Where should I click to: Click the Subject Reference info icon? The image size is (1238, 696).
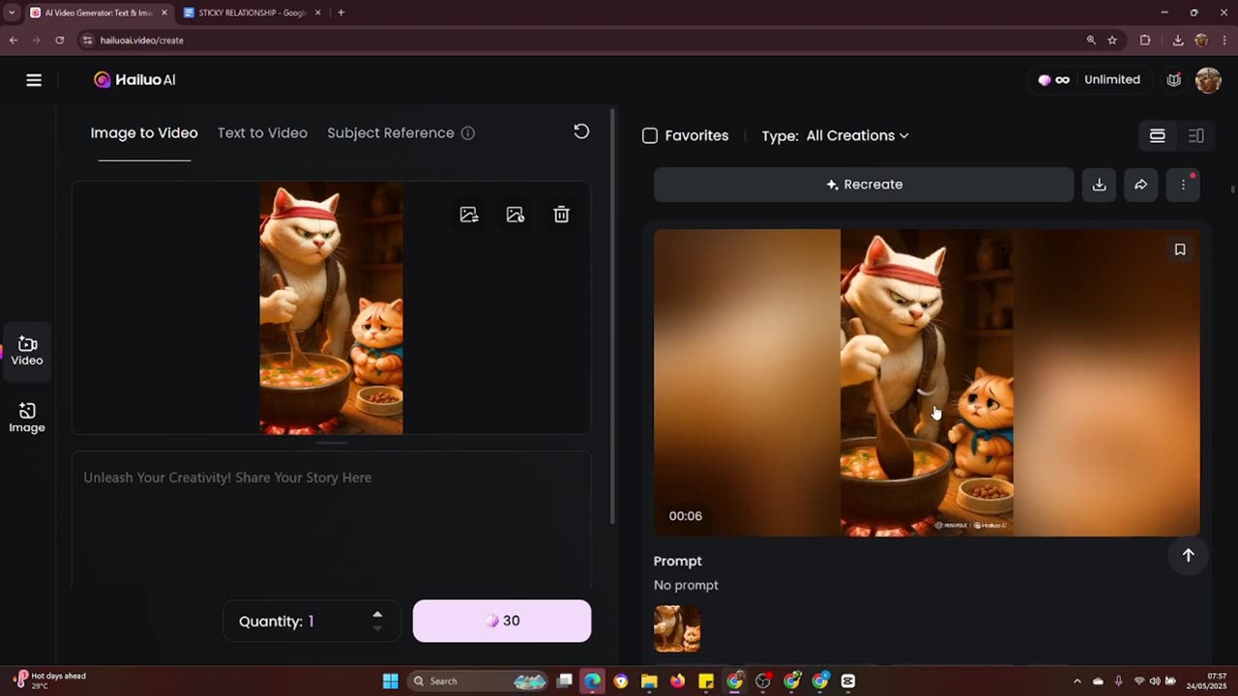tap(468, 133)
